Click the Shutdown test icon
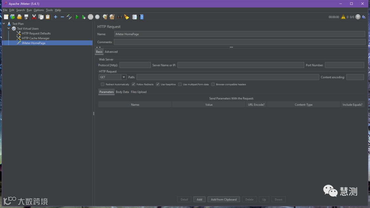370x208 pixels. pyautogui.click(x=97, y=17)
